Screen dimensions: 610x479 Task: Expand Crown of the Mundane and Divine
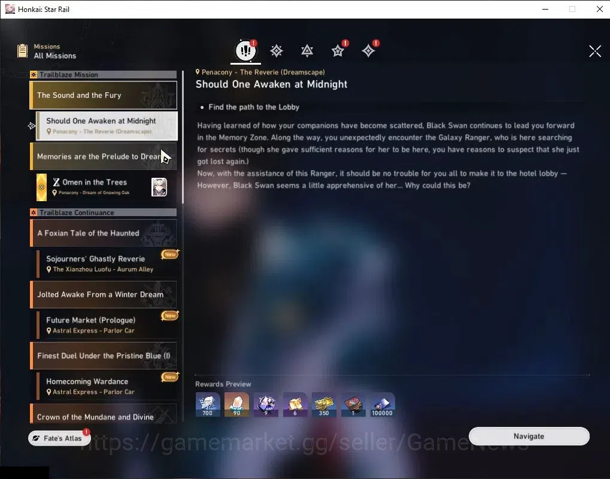104,414
